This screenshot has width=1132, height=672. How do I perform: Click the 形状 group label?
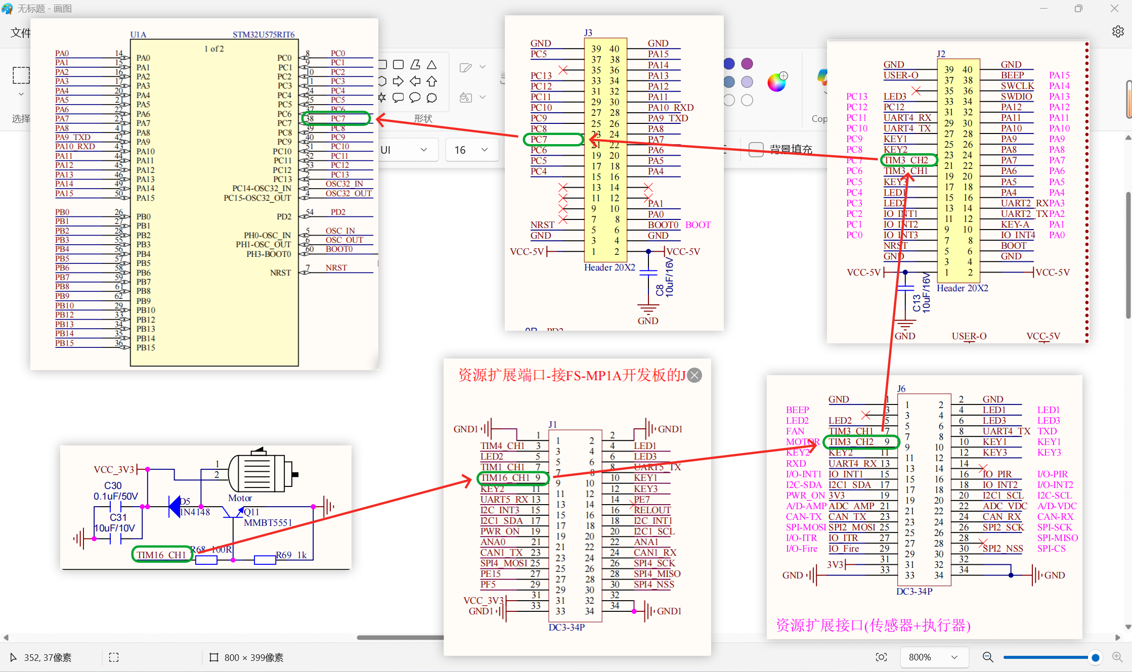[423, 118]
